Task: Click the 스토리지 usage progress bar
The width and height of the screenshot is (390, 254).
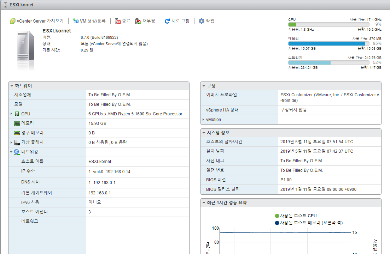Action: [329, 63]
